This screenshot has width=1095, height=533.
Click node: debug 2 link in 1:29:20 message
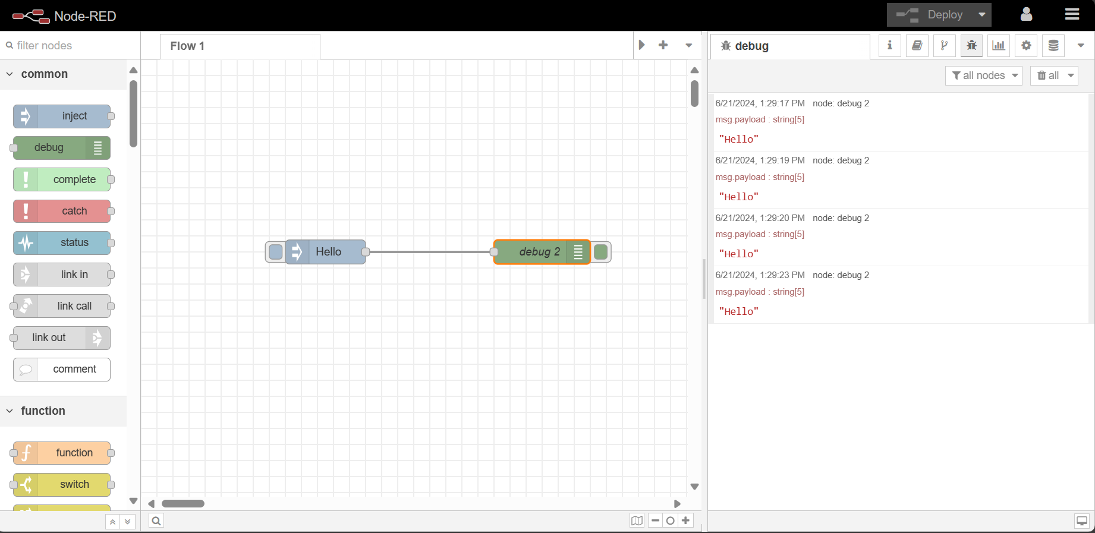click(x=841, y=218)
